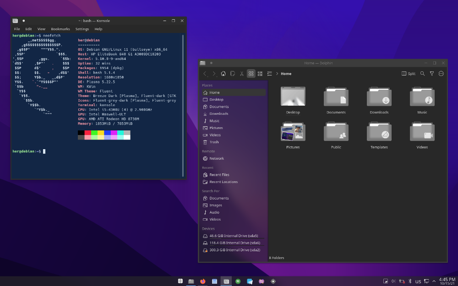Open Konsole's Help menu
Viewport: 458px width, 286px height.
coord(98,29)
